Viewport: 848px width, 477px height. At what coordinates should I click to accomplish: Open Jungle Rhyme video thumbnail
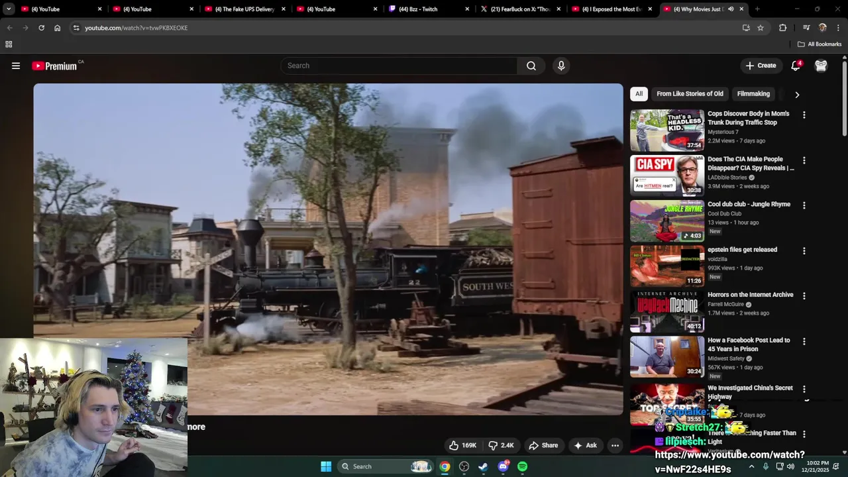[x=667, y=221]
